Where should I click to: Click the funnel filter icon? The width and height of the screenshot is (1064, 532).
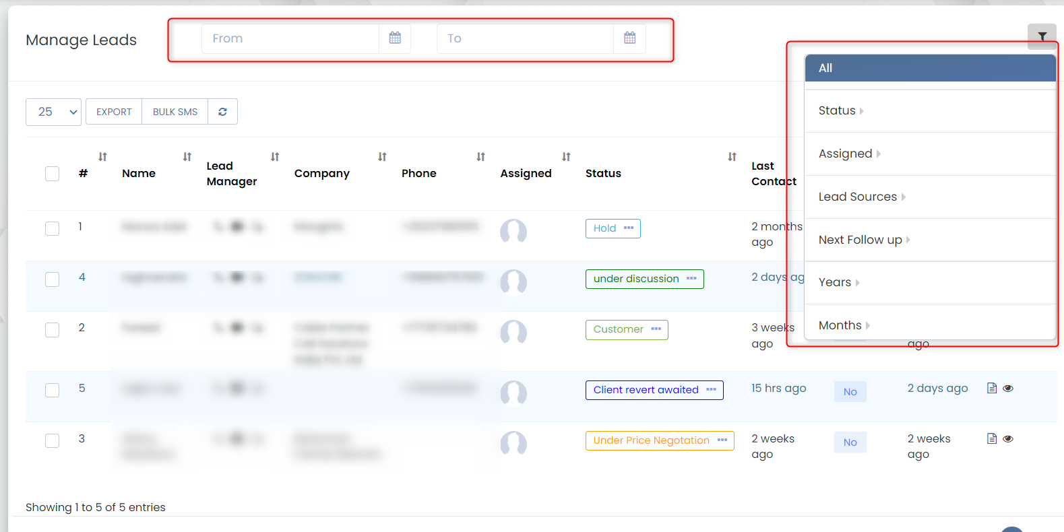point(1042,36)
